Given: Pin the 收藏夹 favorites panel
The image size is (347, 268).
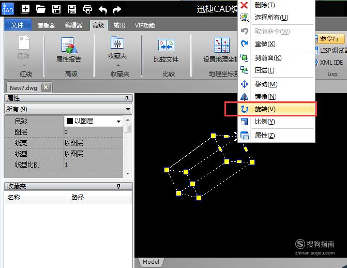Looking at the screenshot, I should (x=118, y=186).
